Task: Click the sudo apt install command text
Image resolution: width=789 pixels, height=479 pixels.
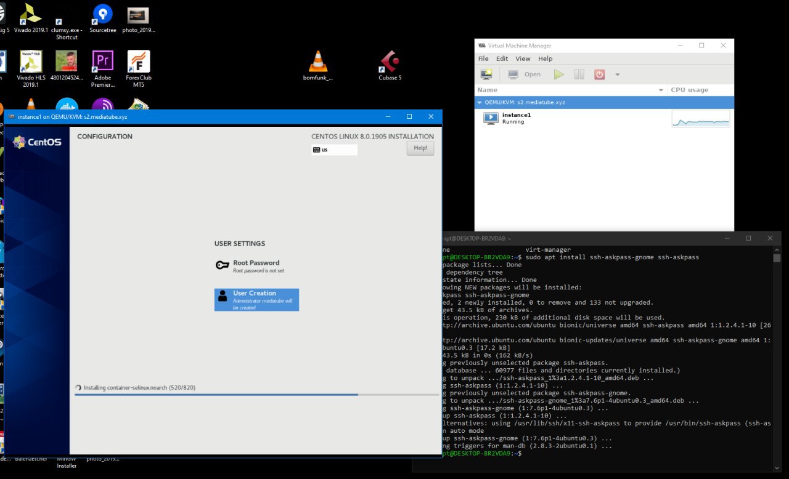Action: (613, 257)
